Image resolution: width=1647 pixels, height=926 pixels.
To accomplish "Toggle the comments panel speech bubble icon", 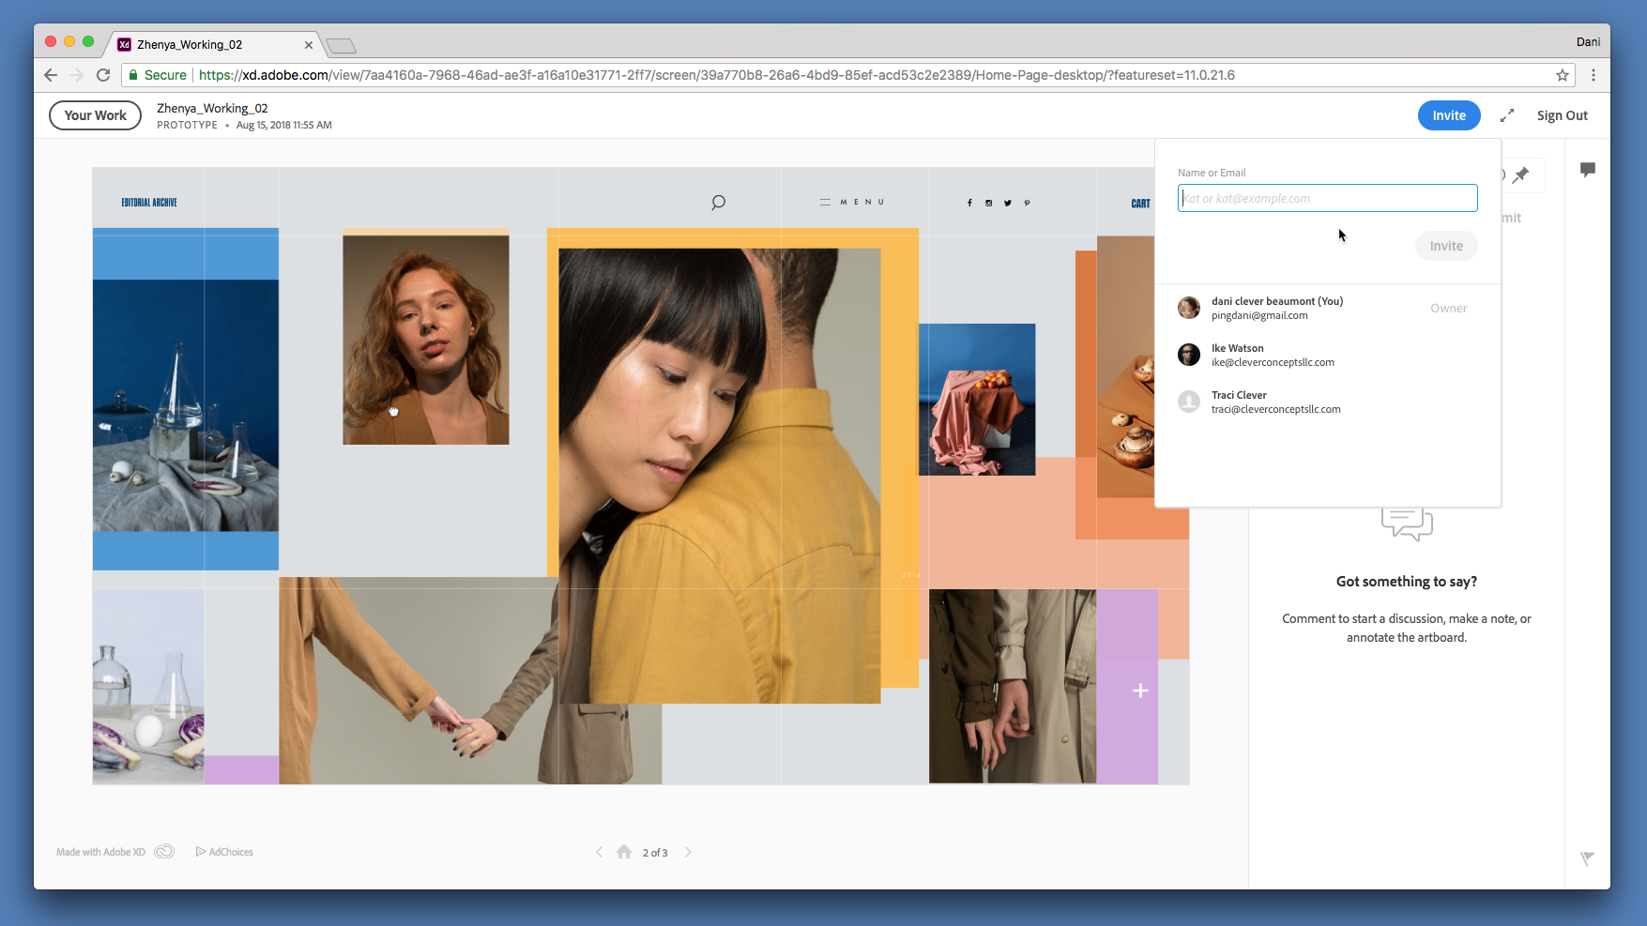I will tap(1587, 170).
